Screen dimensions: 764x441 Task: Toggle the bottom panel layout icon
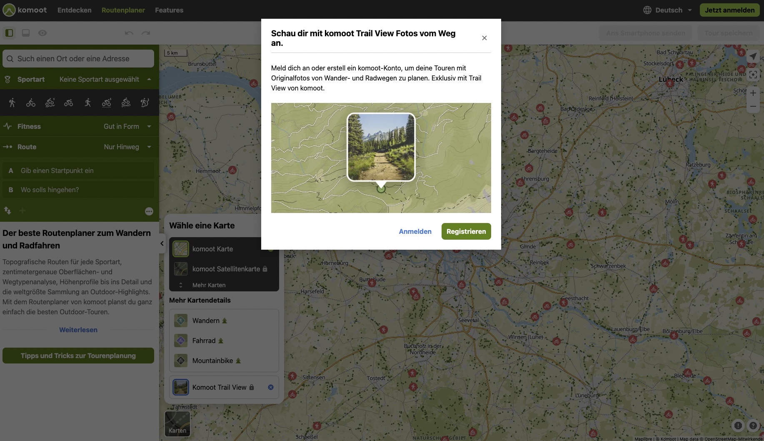click(x=26, y=33)
